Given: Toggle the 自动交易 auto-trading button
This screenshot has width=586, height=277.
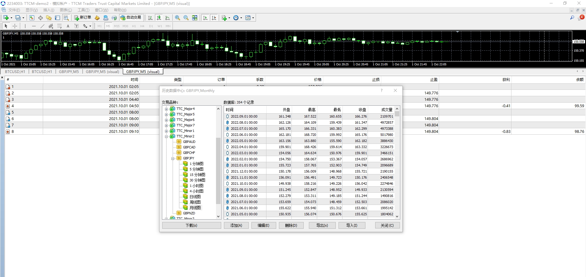Looking at the screenshot, I should pyautogui.click(x=131, y=18).
